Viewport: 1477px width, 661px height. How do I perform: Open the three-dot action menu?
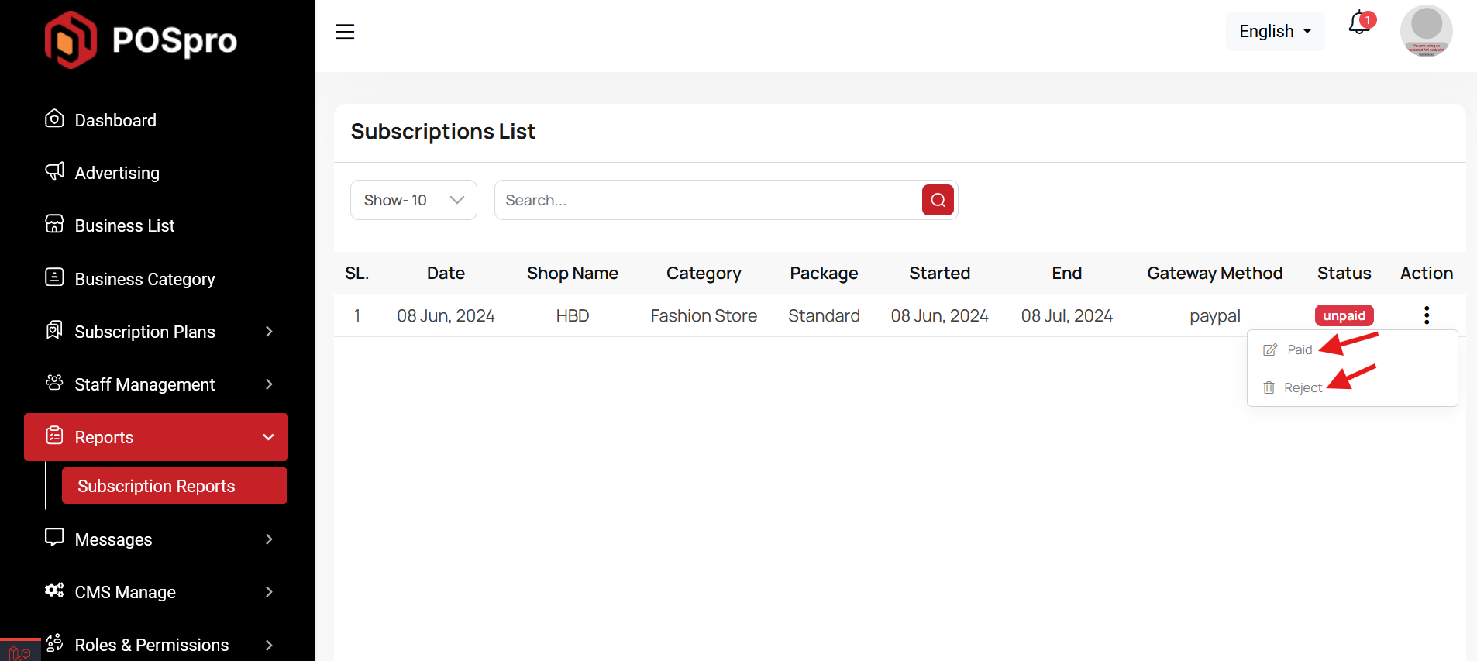[1426, 315]
